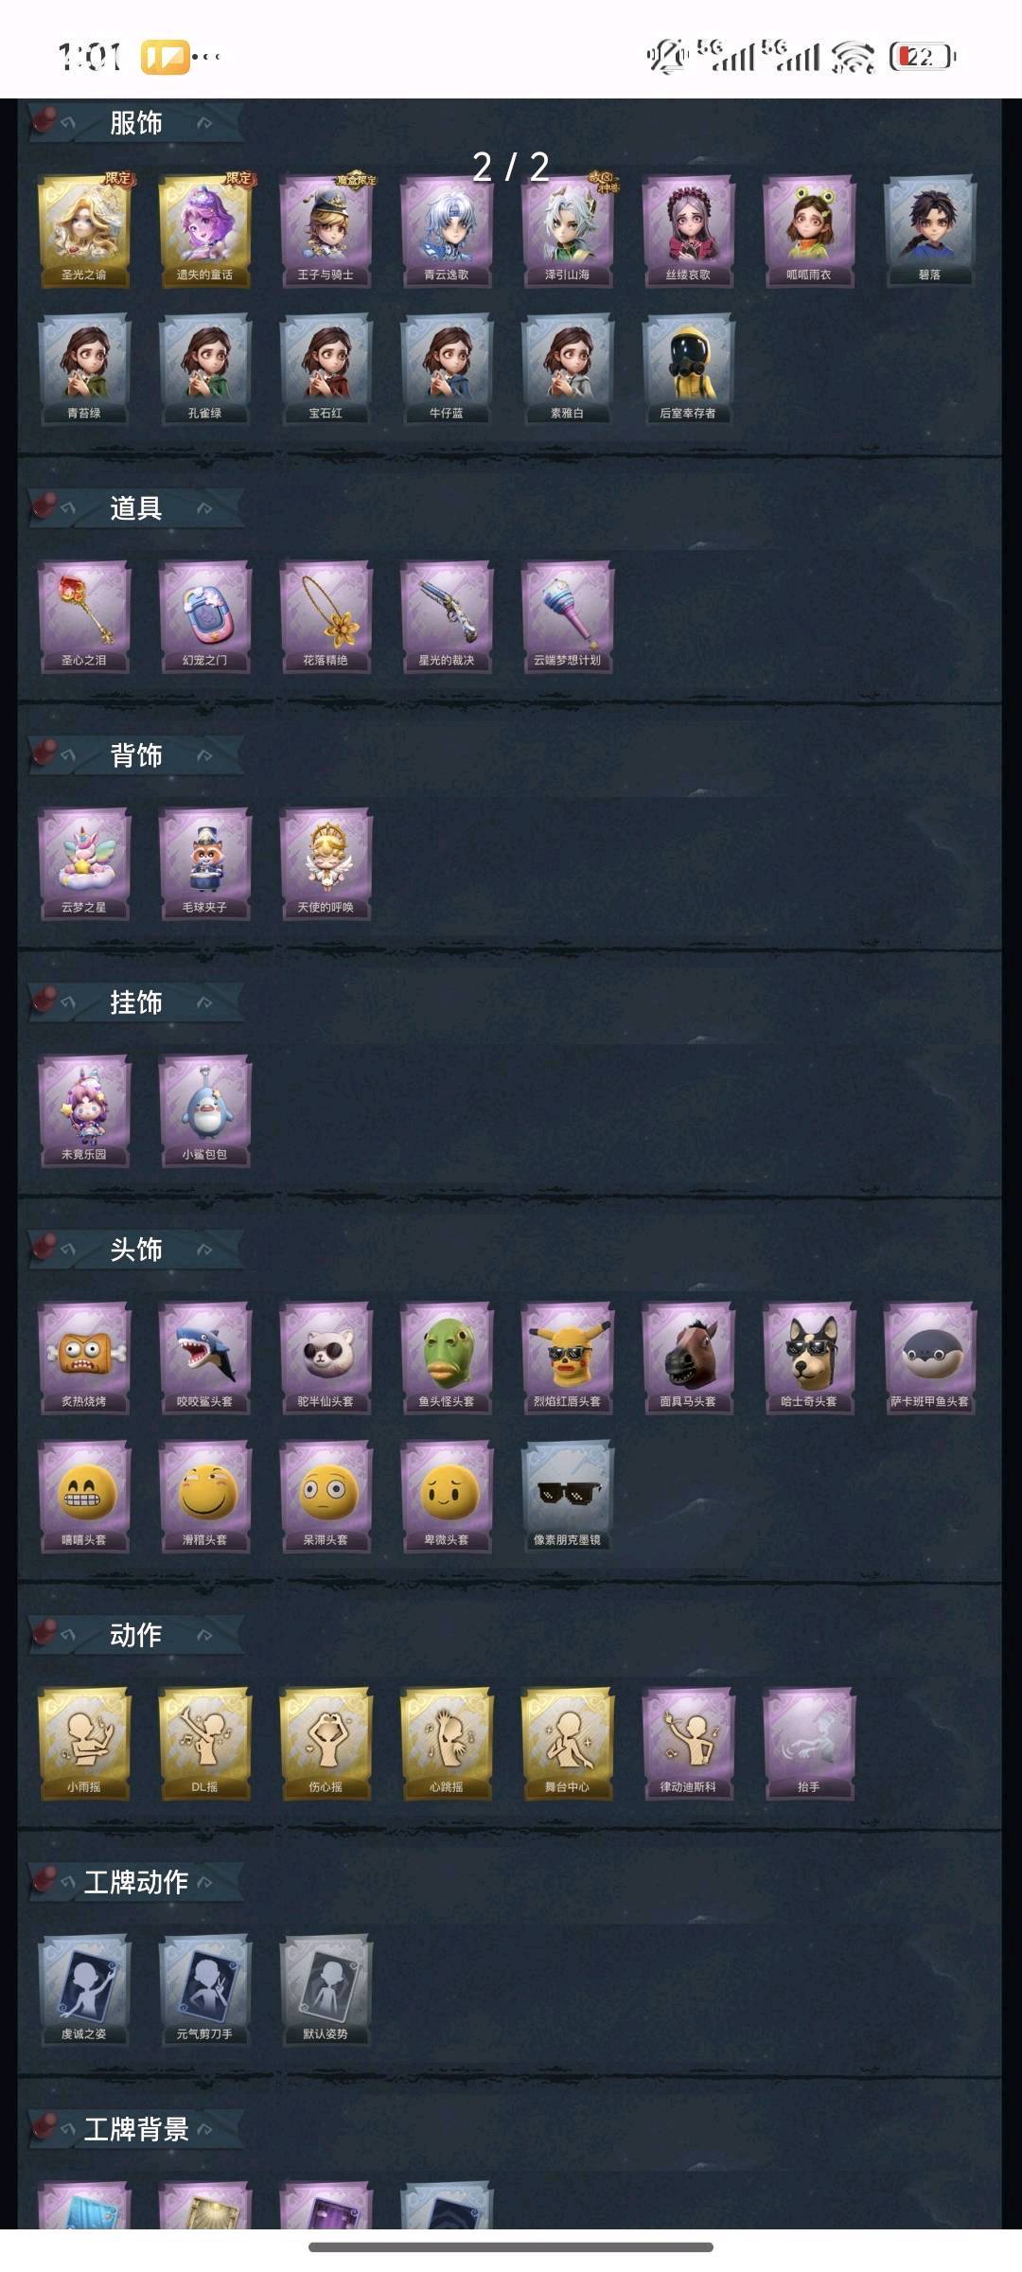Viewport: 1022px width, 2272px height.
Task: Open the 云梦之星 back accessory
Action: pyautogui.click(x=84, y=863)
